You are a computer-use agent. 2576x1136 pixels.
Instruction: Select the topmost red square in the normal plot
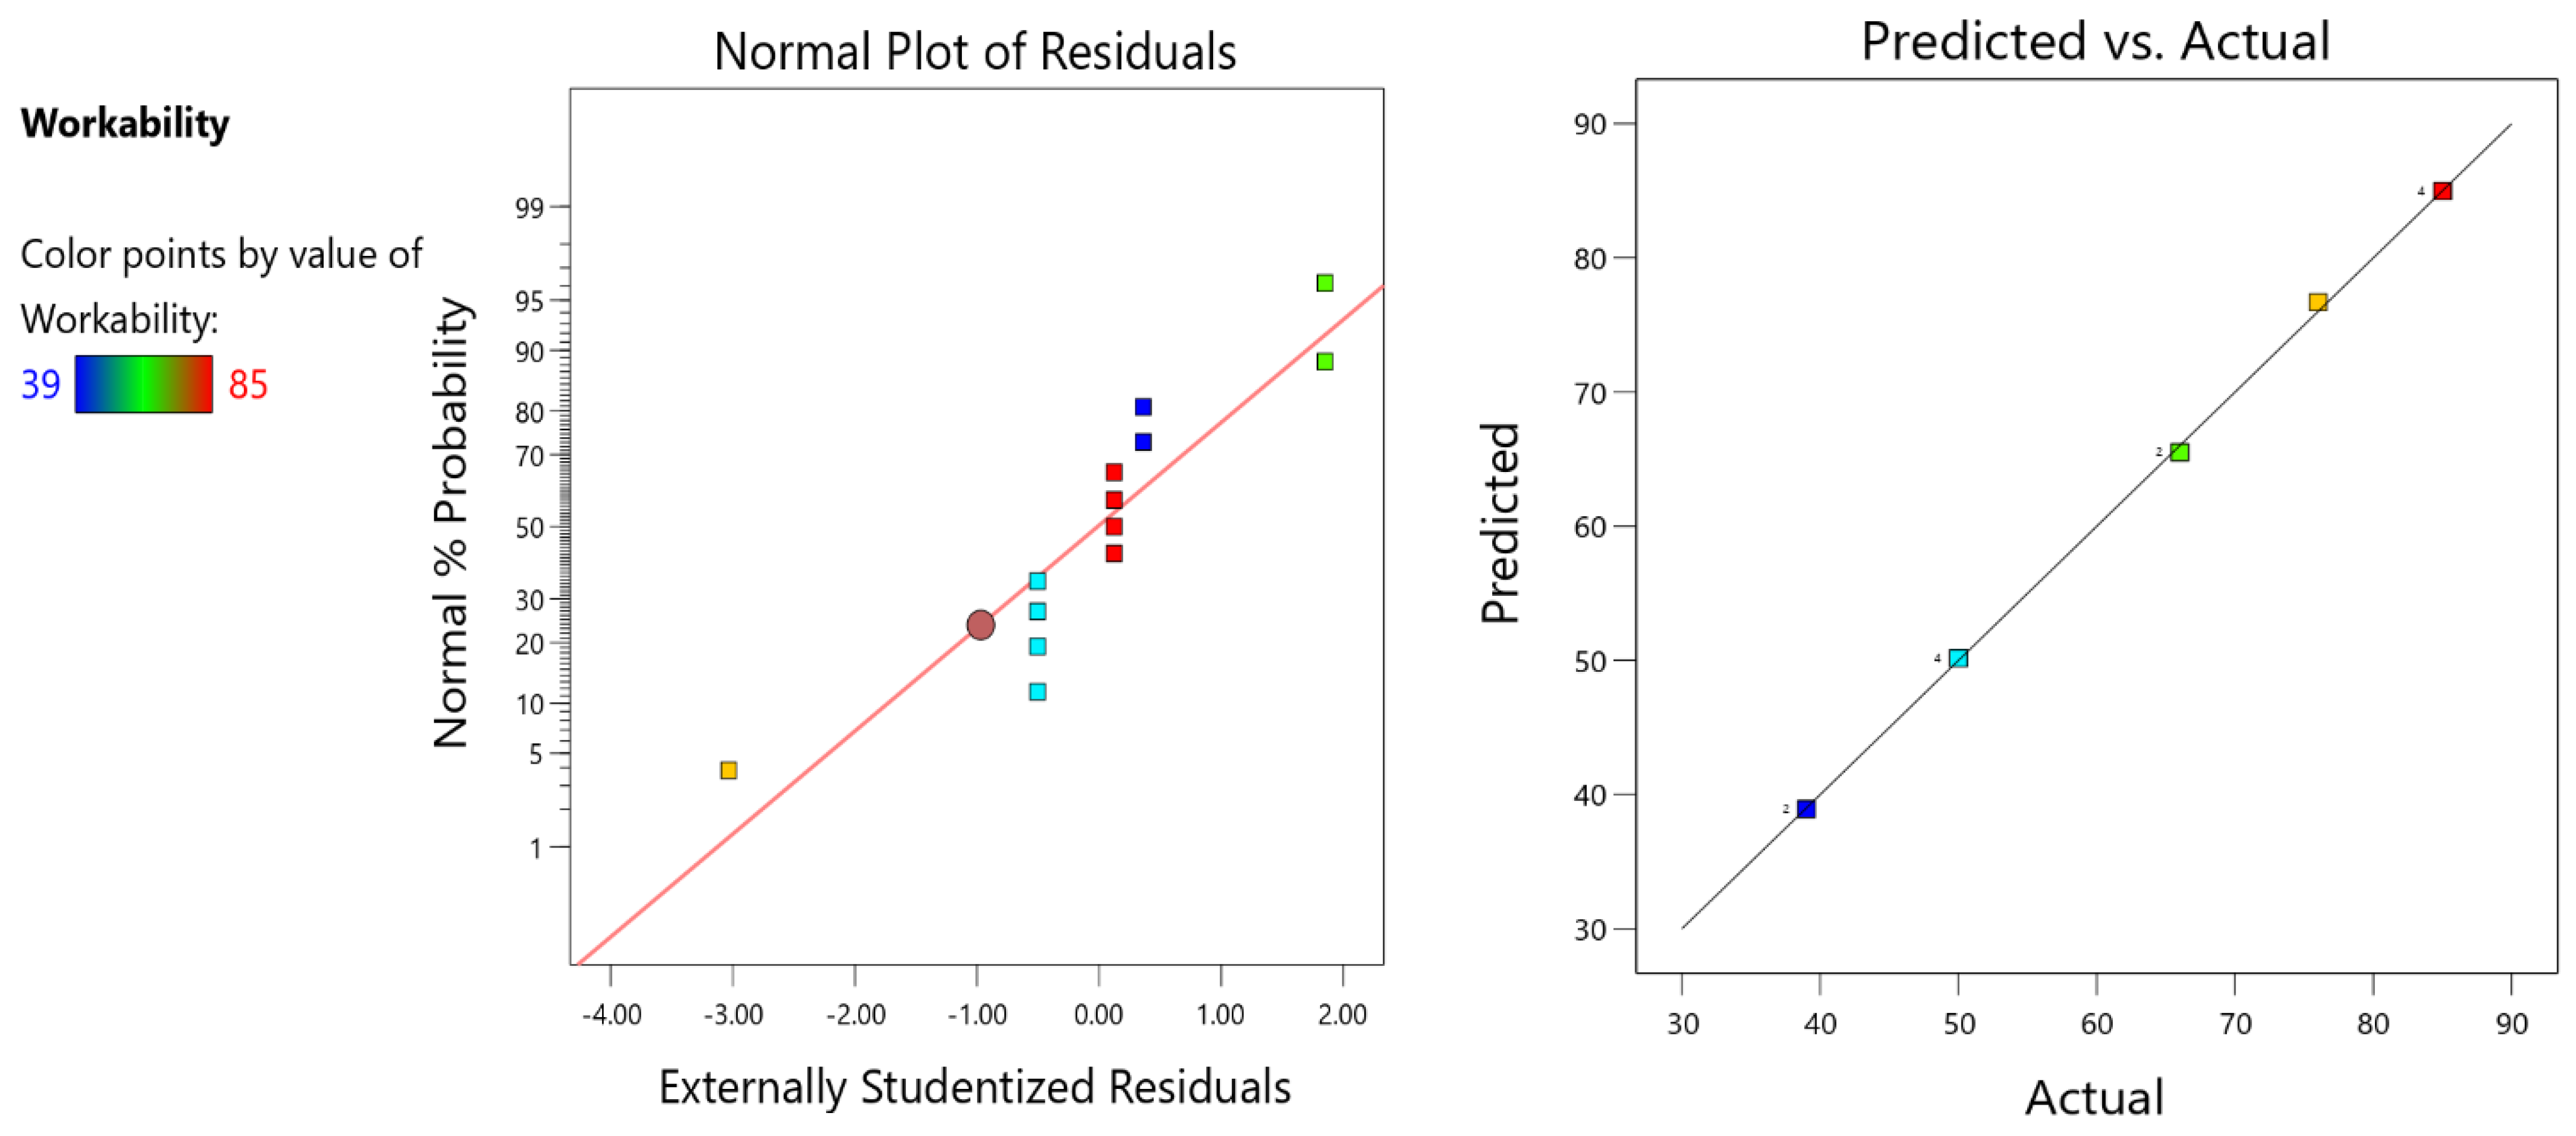(1113, 472)
